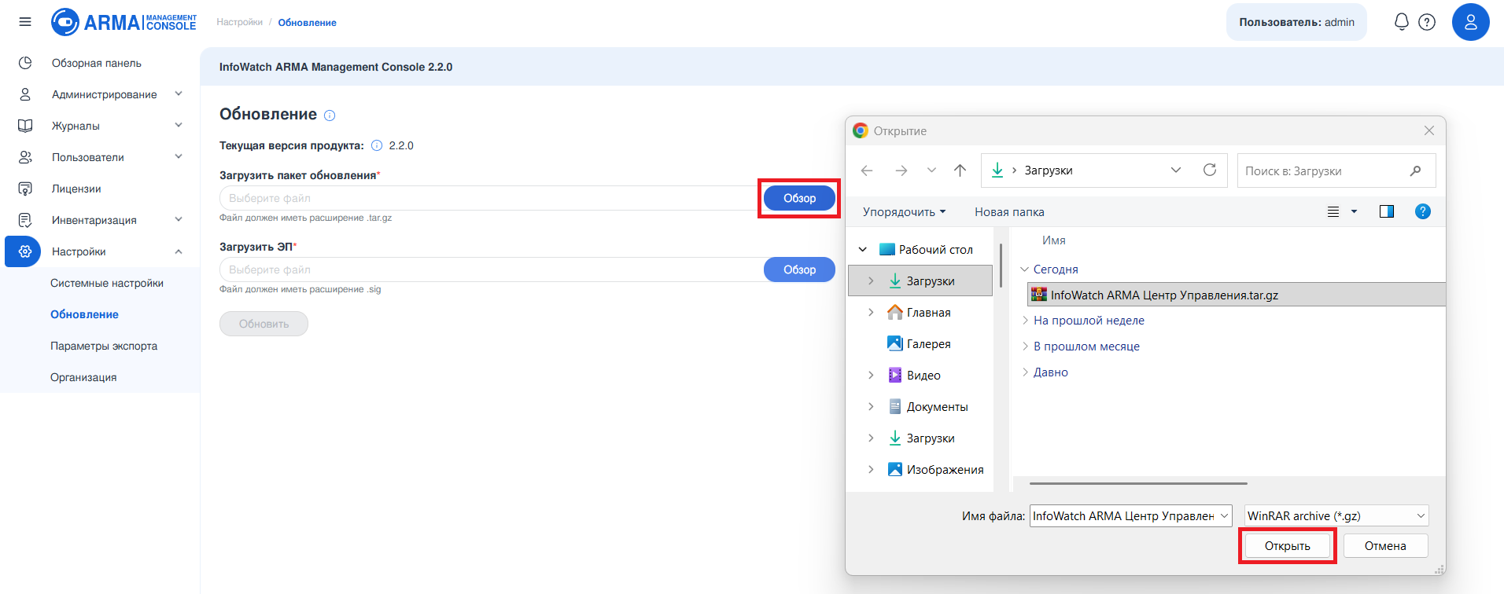Go up one folder level in dialog
Viewport: 1504px width, 594px height.
click(960, 170)
